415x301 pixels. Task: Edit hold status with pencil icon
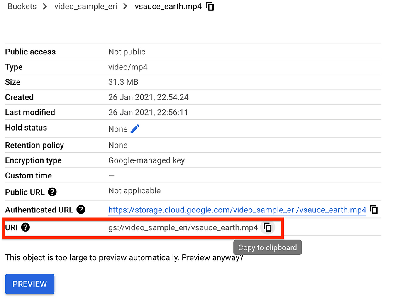135,129
